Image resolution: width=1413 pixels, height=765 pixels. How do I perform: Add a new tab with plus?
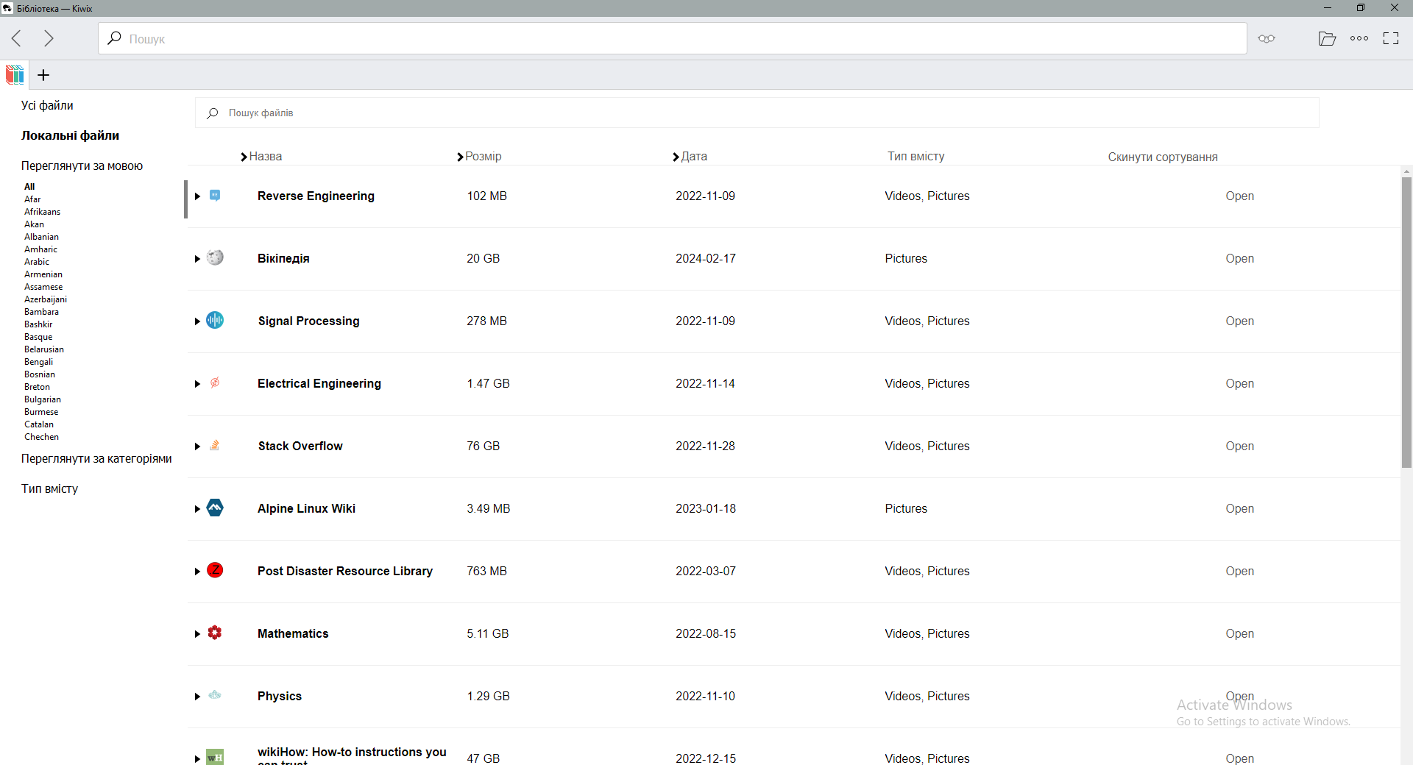coord(43,75)
